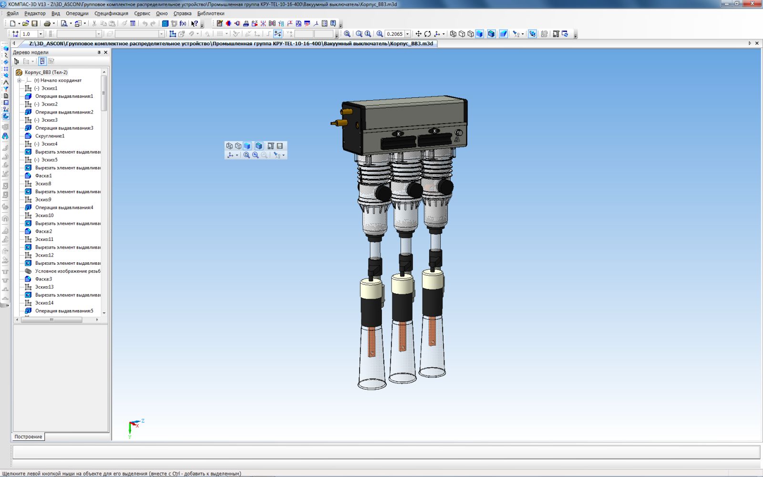Click the Open file icon

point(26,23)
